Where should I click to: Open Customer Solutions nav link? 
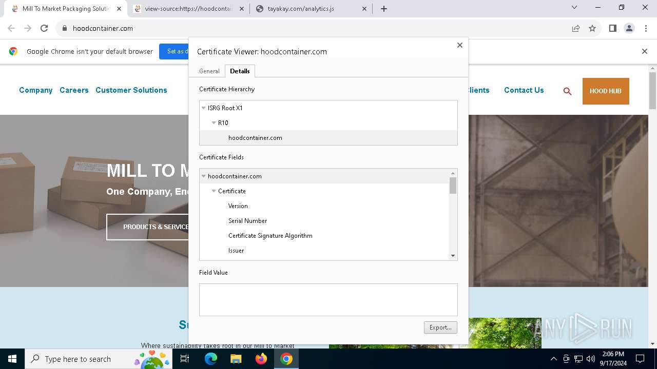(131, 90)
